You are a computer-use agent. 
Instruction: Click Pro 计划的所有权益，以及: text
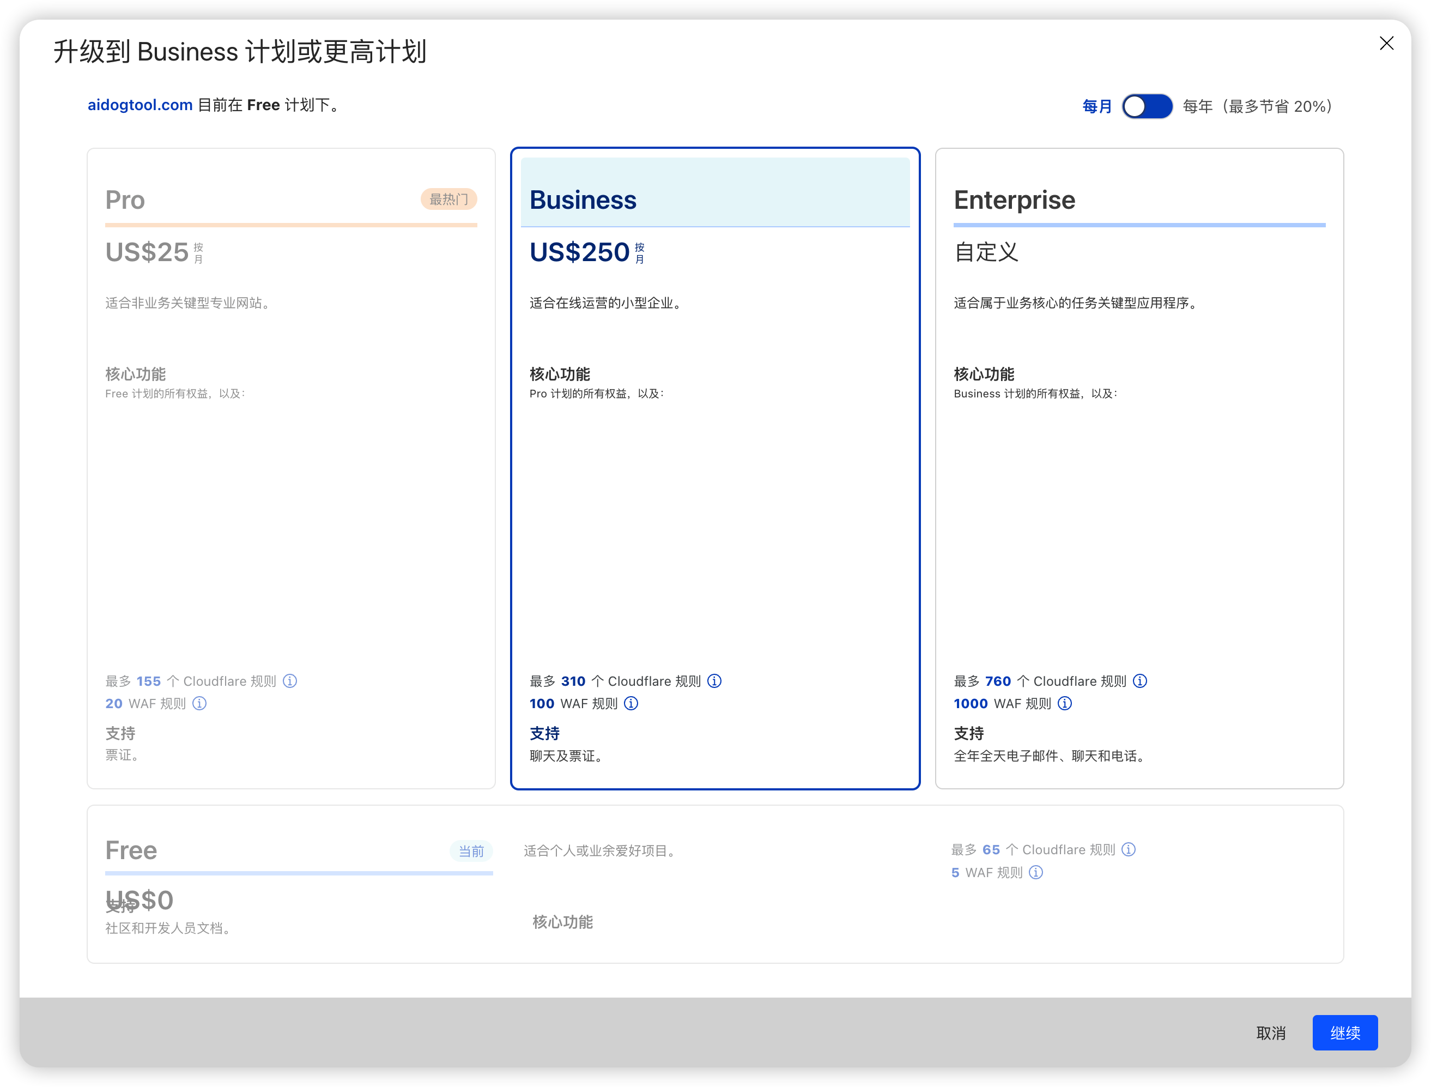pyautogui.click(x=597, y=394)
